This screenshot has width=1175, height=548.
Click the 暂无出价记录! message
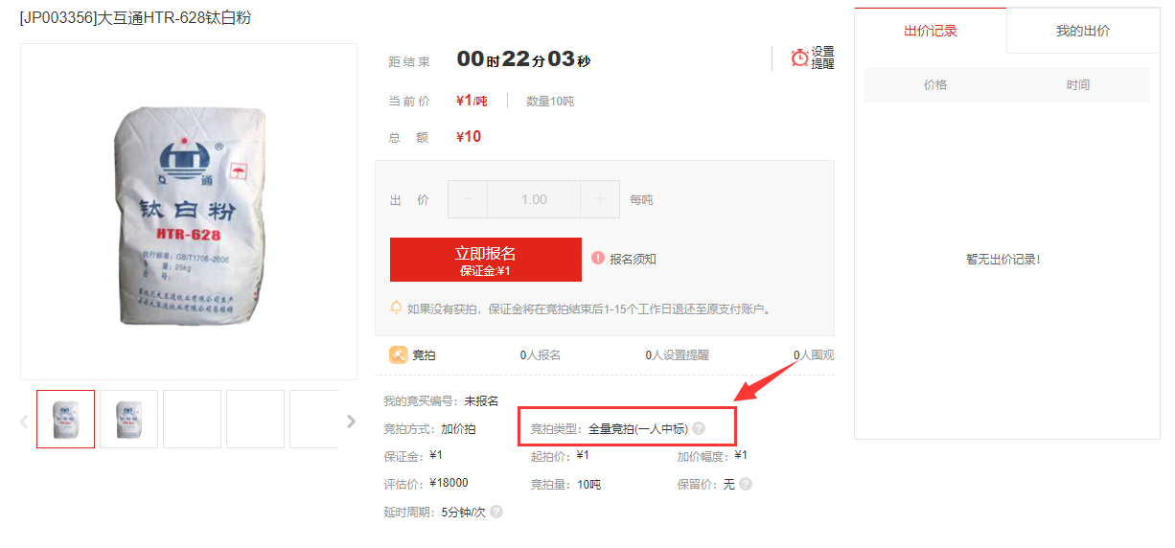(1003, 260)
